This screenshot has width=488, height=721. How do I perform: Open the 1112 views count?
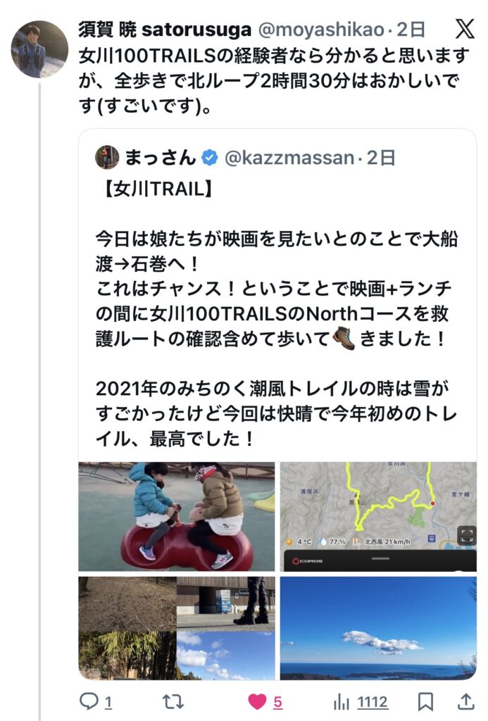(373, 702)
